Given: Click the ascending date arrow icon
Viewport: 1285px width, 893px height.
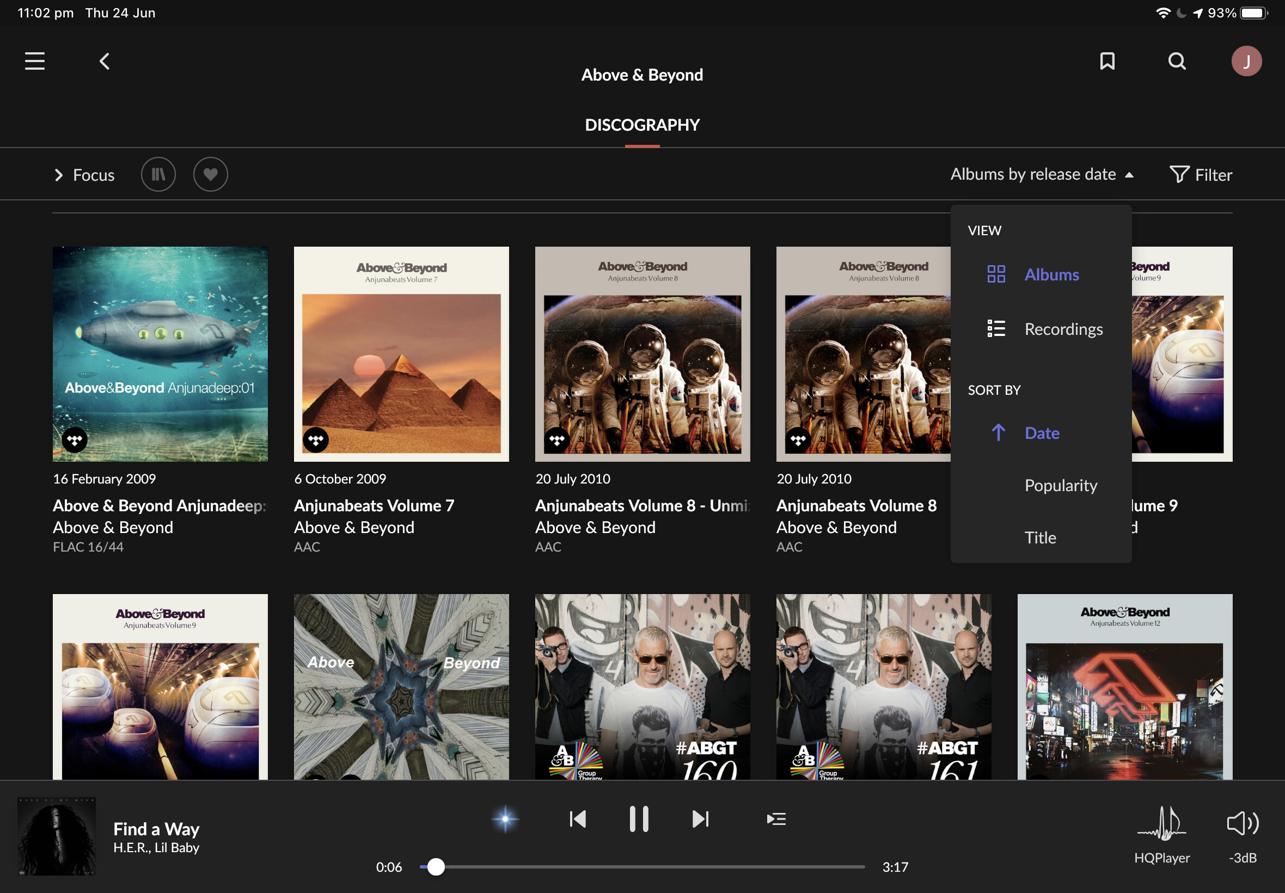Looking at the screenshot, I should pyautogui.click(x=998, y=432).
